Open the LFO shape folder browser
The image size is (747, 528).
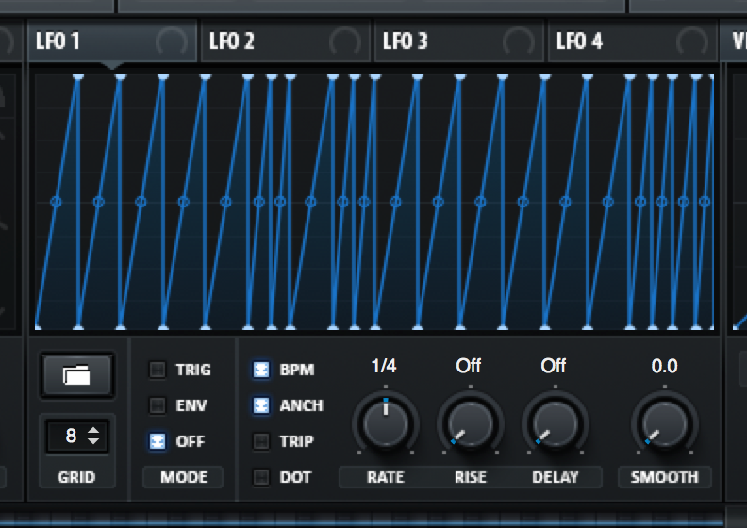click(x=77, y=375)
